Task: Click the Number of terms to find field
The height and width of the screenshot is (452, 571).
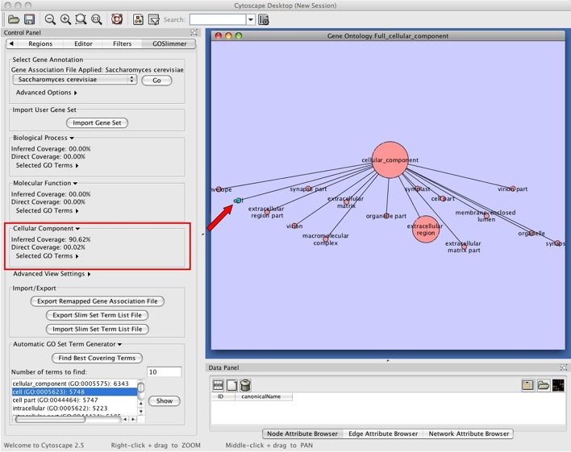Action: coord(164,371)
